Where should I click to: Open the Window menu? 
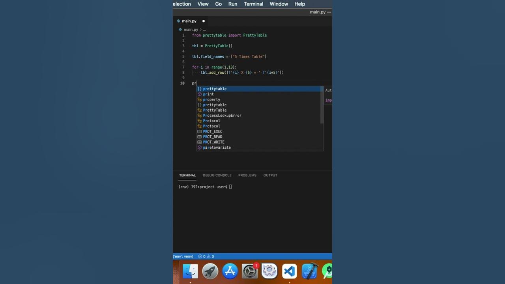click(279, 4)
